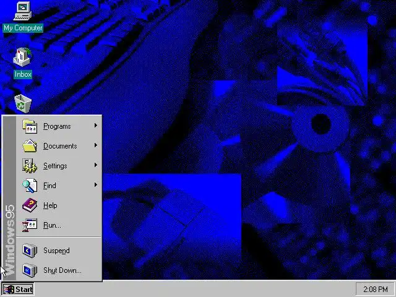Click the Suspend monitor icon
Image resolution: width=396 pixels, height=297 pixels.
(x=30, y=250)
